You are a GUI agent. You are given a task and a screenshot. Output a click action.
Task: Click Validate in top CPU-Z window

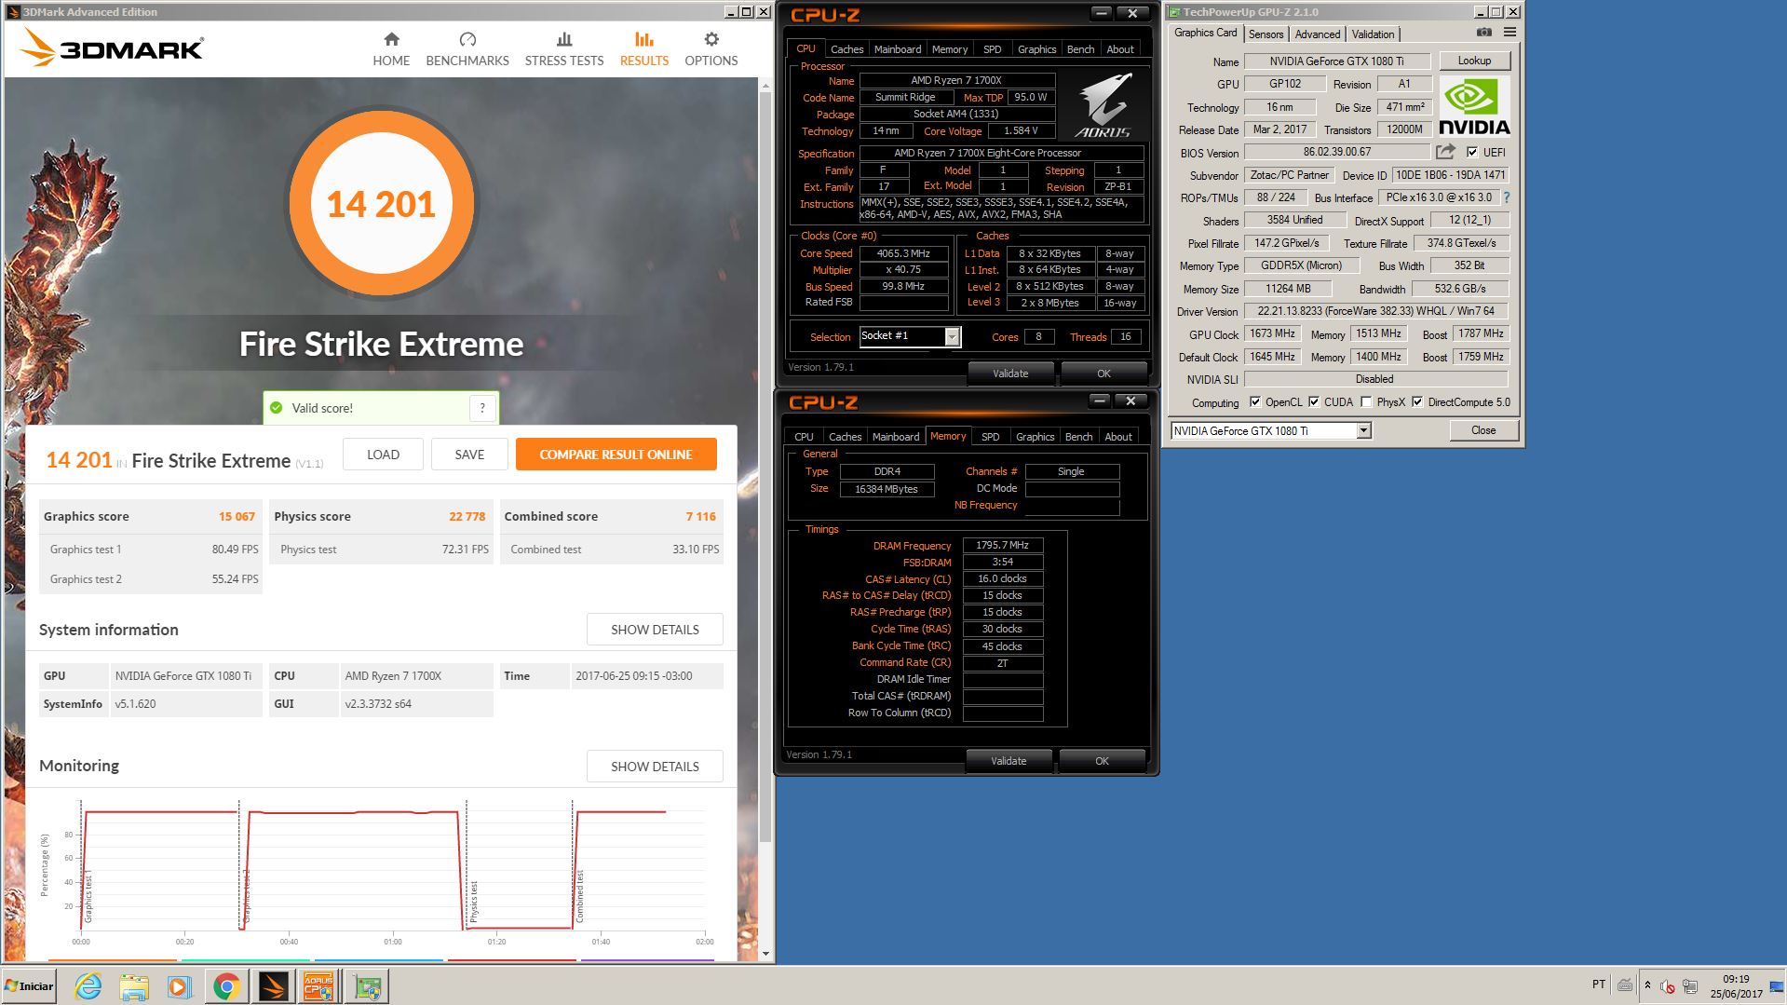1010,373
